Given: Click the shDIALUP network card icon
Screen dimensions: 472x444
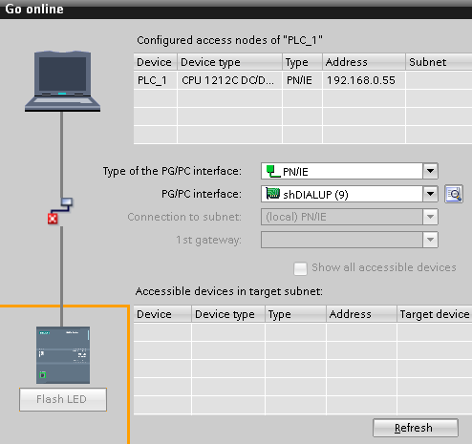Looking at the screenshot, I should [273, 194].
